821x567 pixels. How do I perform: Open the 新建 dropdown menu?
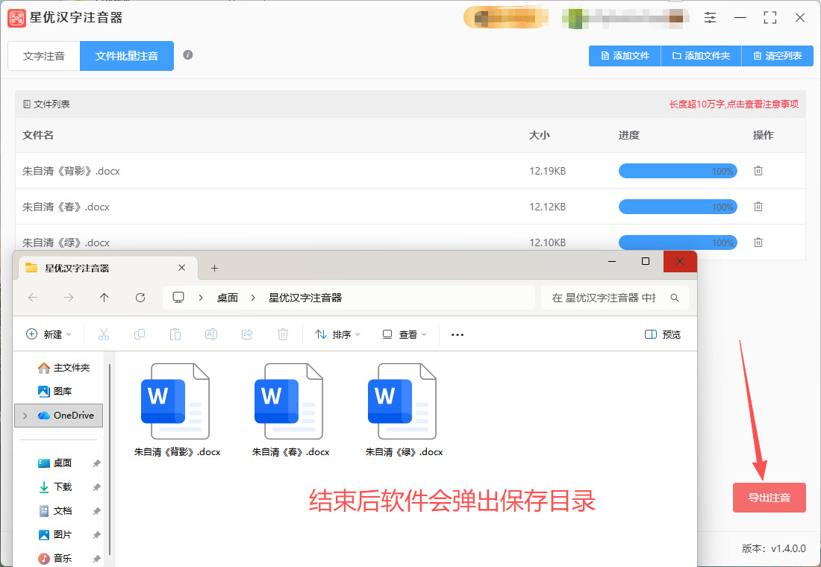tap(49, 335)
